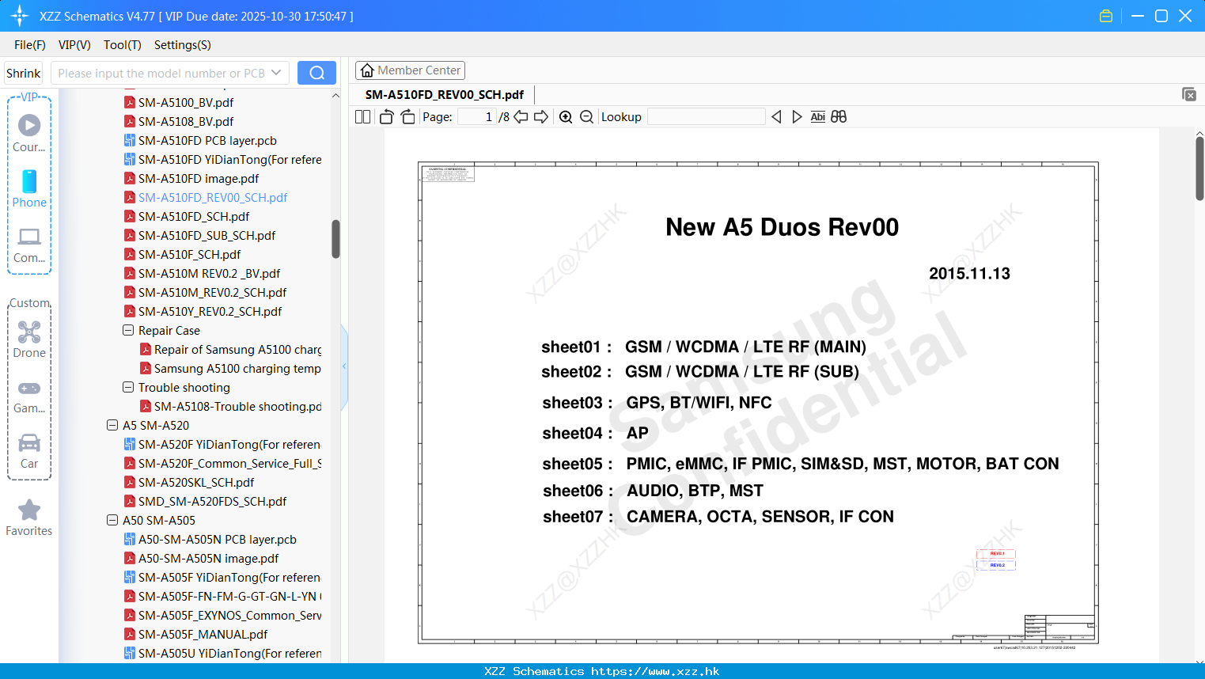This screenshot has height=679, width=1205.
Task: Select the highlighted SM-A510FD_REV00_SCH.pdf entry
Action: pyautogui.click(x=213, y=197)
